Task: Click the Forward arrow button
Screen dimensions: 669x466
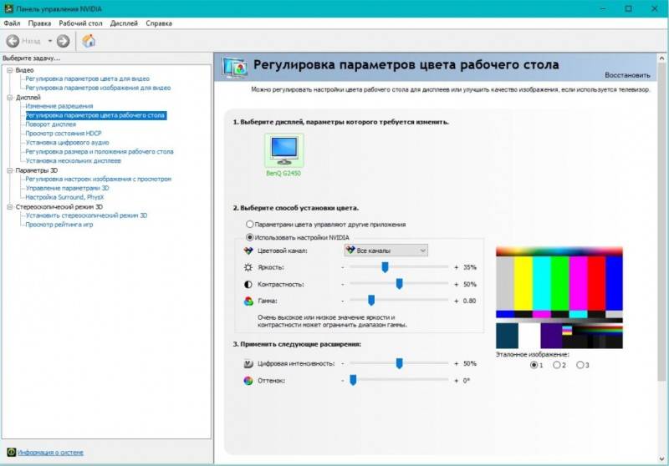Action: 64,41
